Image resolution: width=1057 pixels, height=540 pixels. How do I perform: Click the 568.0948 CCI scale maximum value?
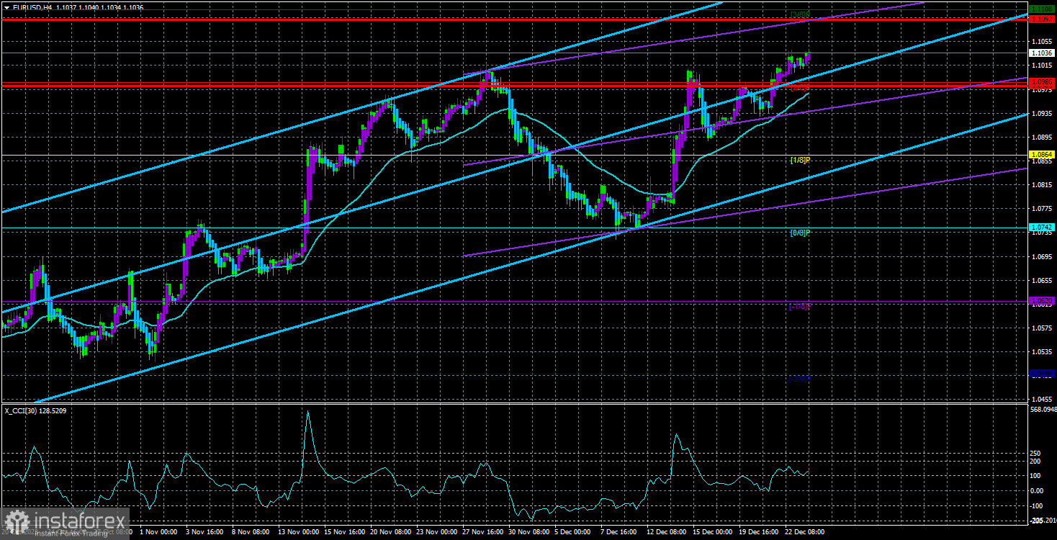[1043, 410]
